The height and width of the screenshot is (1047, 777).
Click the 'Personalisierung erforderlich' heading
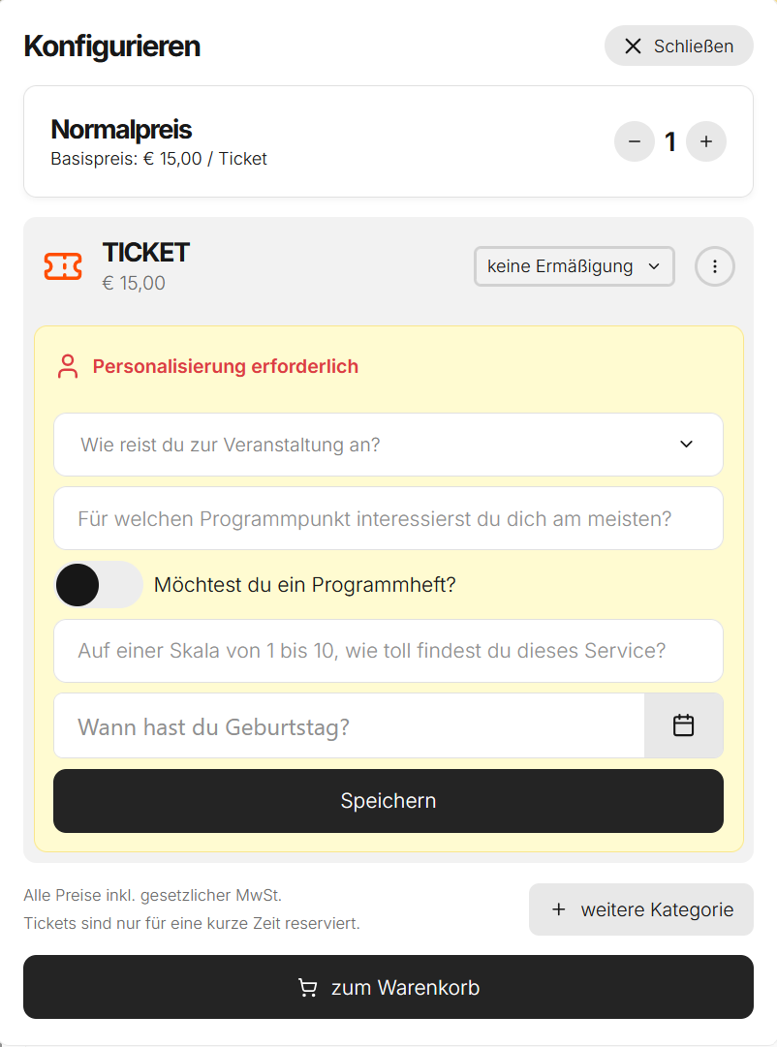[x=226, y=367]
